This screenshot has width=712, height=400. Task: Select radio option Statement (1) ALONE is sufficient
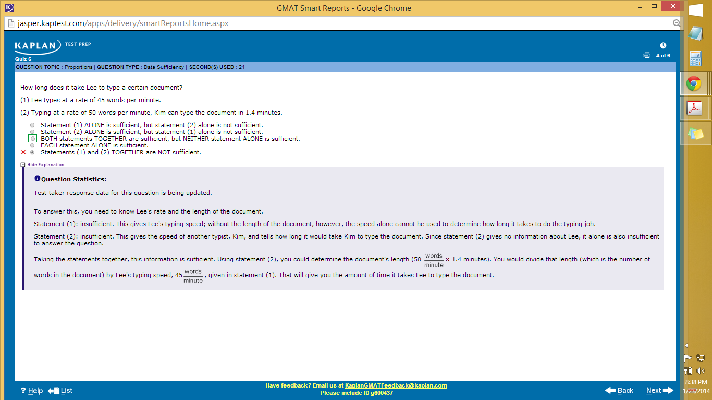coord(32,124)
